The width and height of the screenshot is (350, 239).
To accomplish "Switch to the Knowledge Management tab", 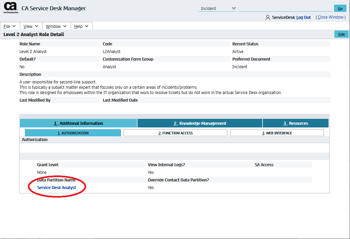I will pyautogui.click(x=200, y=123).
